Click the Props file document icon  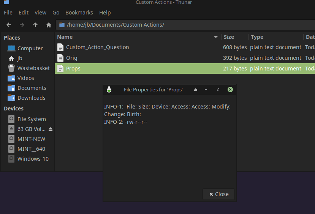(x=60, y=69)
